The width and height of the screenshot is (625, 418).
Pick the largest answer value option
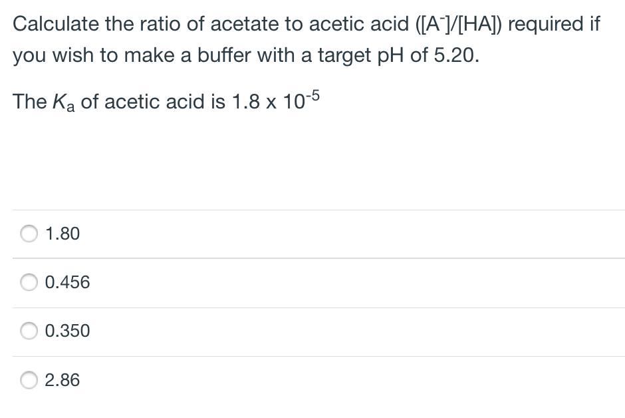pyautogui.click(x=62, y=380)
